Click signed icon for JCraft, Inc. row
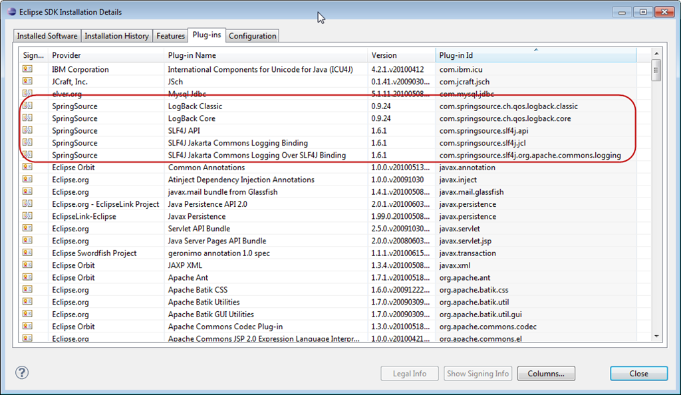 (x=27, y=81)
